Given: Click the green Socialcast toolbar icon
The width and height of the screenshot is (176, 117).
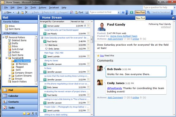Looking at the screenshot, I should [x=132, y=12].
